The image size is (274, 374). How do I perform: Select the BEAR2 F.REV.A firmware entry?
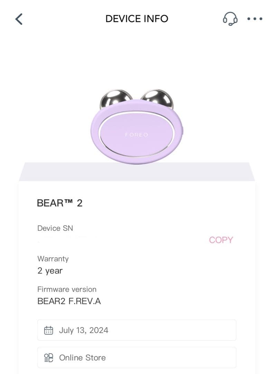click(x=69, y=301)
